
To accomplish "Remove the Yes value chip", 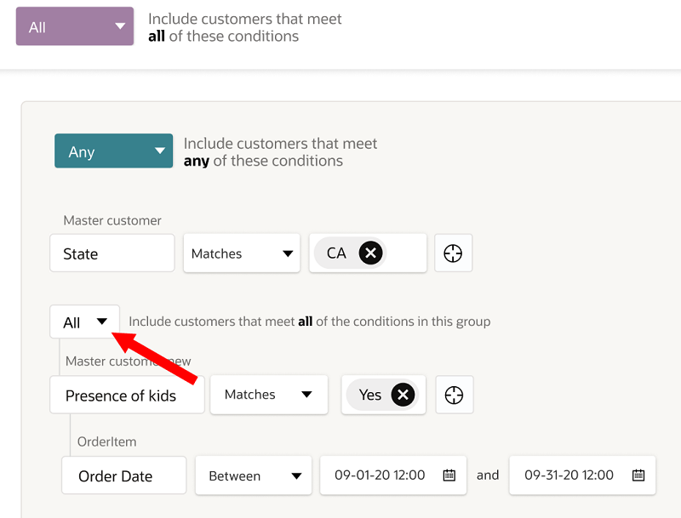I will [x=403, y=395].
